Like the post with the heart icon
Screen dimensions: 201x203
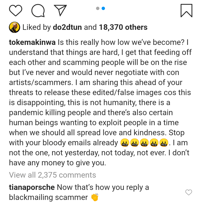pos(16,11)
